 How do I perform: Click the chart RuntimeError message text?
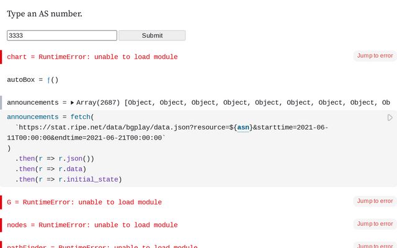92,57
